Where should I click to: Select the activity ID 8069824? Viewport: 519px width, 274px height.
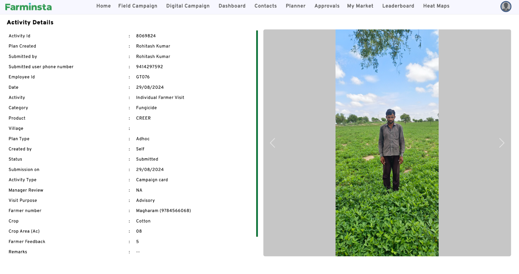click(x=146, y=36)
